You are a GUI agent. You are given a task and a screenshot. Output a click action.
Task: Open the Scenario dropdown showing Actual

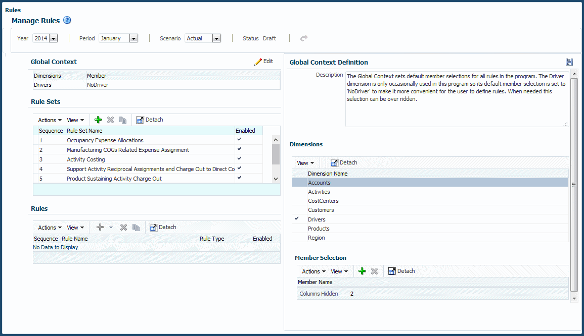(x=216, y=38)
